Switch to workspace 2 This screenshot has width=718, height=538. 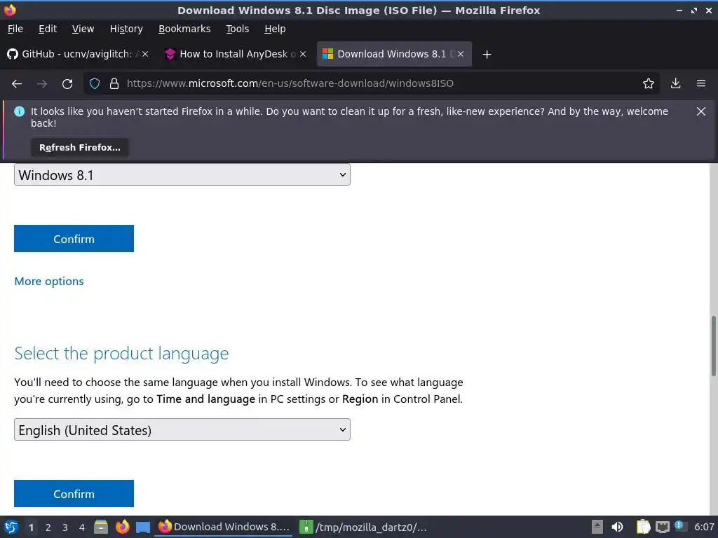(48, 527)
